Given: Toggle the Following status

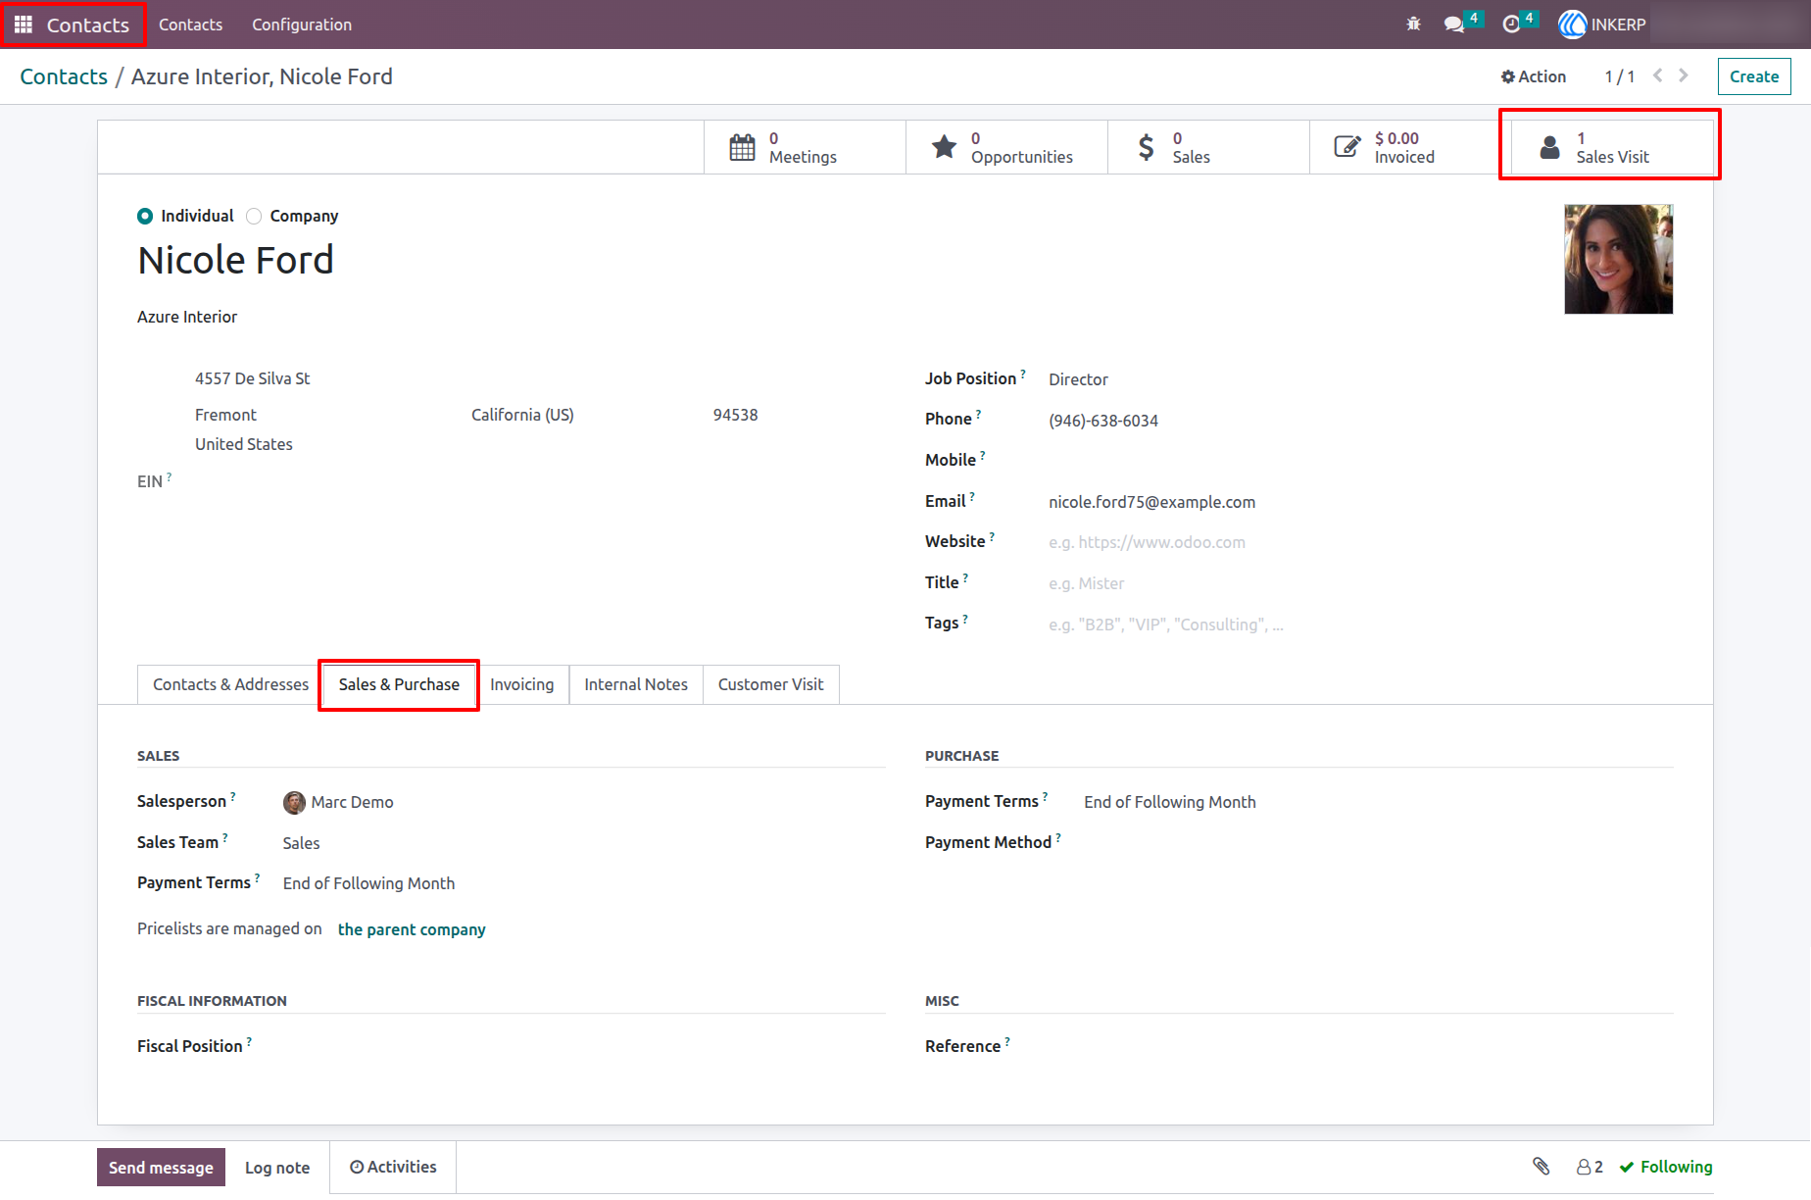Looking at the screenshot, I should pos(1666,1167).
